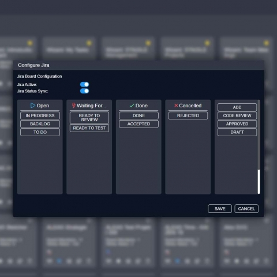Click the Configure Jira dialog title

coord(33,65)
